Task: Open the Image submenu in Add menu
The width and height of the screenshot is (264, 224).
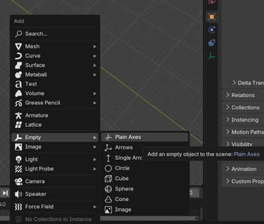Action: pos(55,147)
